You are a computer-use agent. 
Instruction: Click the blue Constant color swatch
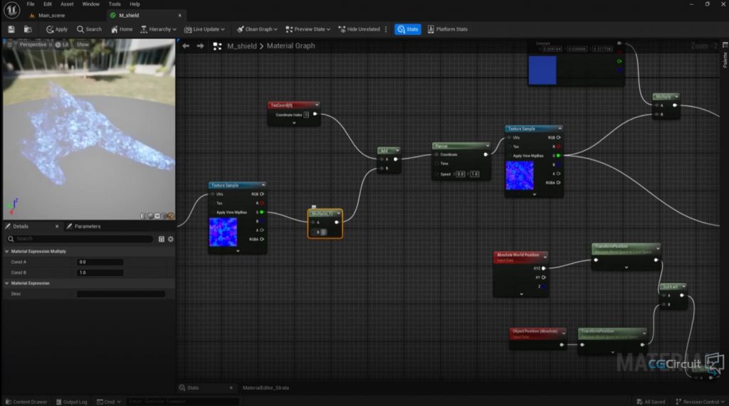(x=542, y=70)
